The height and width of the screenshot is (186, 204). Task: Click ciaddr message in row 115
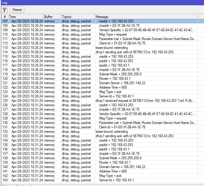tap(116, 57)
